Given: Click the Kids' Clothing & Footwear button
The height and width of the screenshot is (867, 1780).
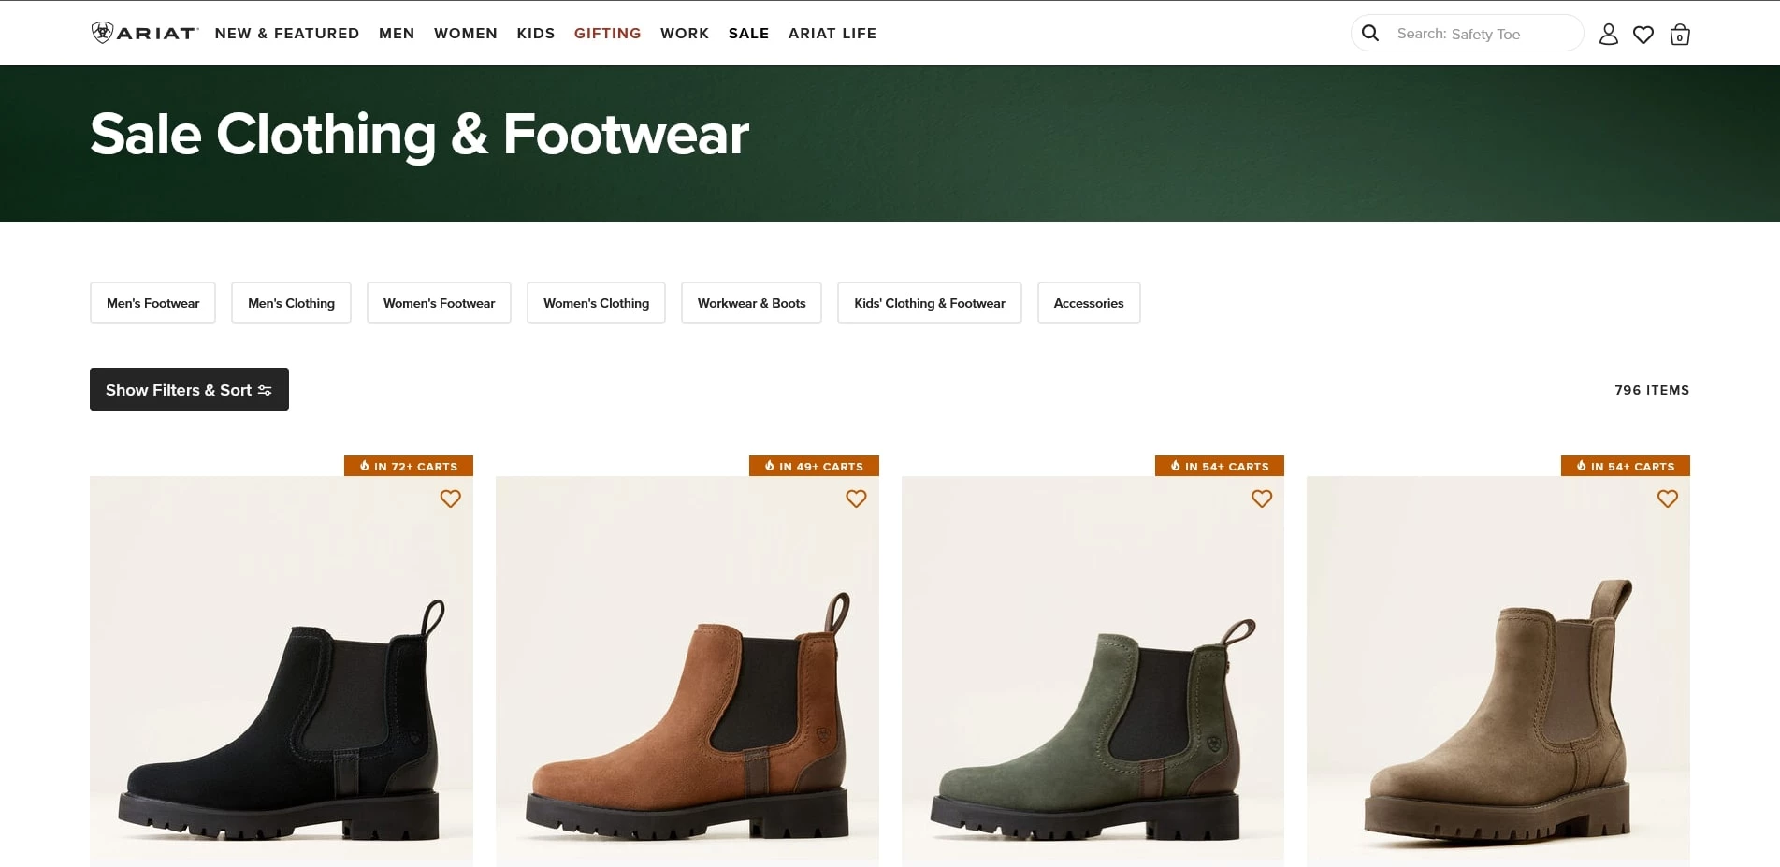Looking at the screenshot, I should point(929,302).
